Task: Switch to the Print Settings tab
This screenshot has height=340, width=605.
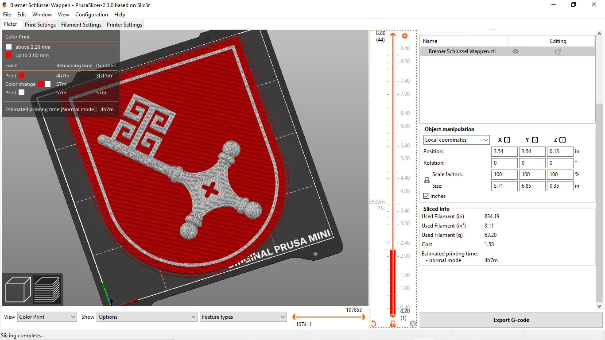Action: 40,24
